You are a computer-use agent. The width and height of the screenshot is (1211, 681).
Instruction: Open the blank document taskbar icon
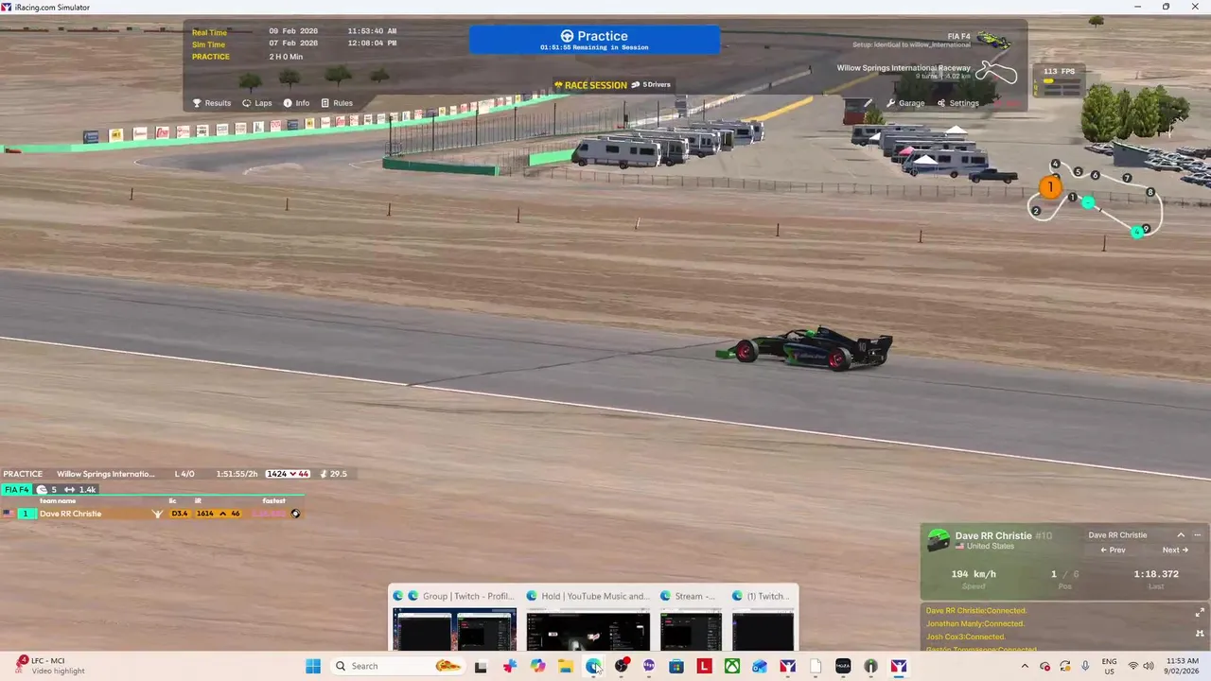816,666
